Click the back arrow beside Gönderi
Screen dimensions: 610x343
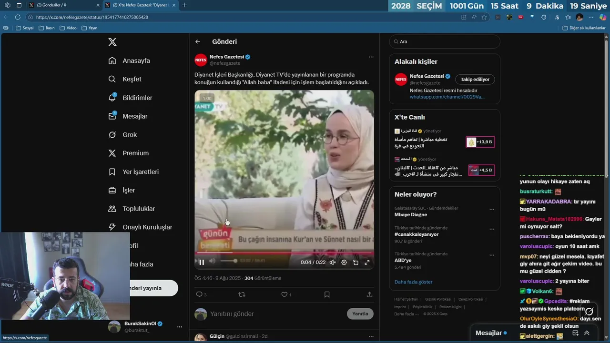click(198, 41)
